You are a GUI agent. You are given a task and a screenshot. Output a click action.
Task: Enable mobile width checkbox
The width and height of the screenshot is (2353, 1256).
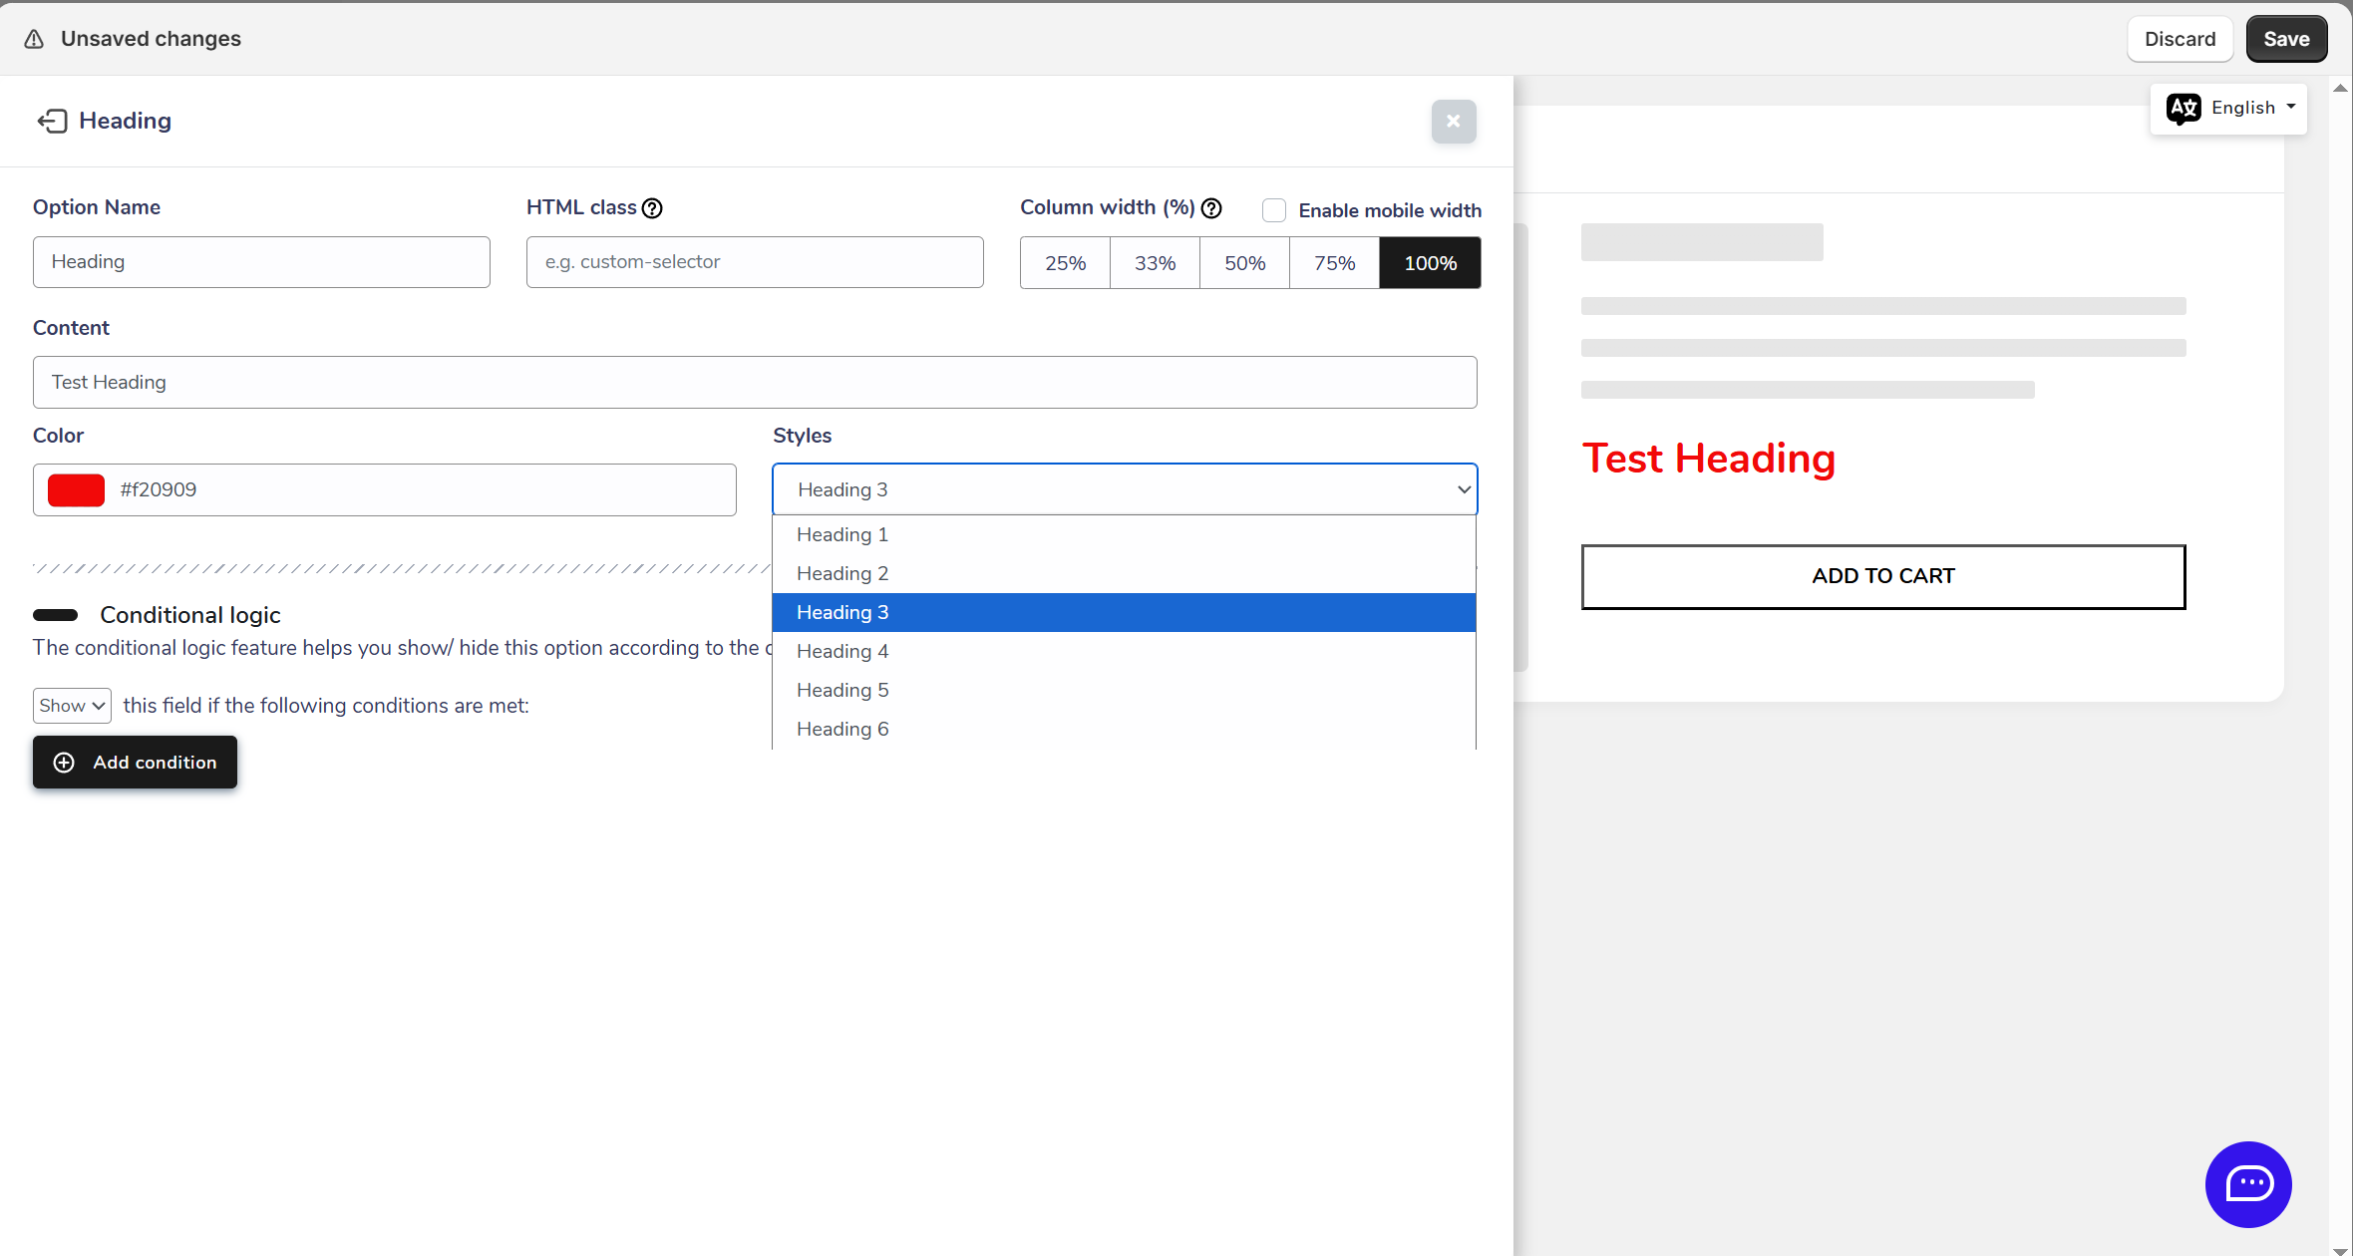click(1274, 210)
